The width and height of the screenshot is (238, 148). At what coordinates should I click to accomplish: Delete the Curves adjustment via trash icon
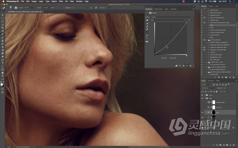pos(191,66)
